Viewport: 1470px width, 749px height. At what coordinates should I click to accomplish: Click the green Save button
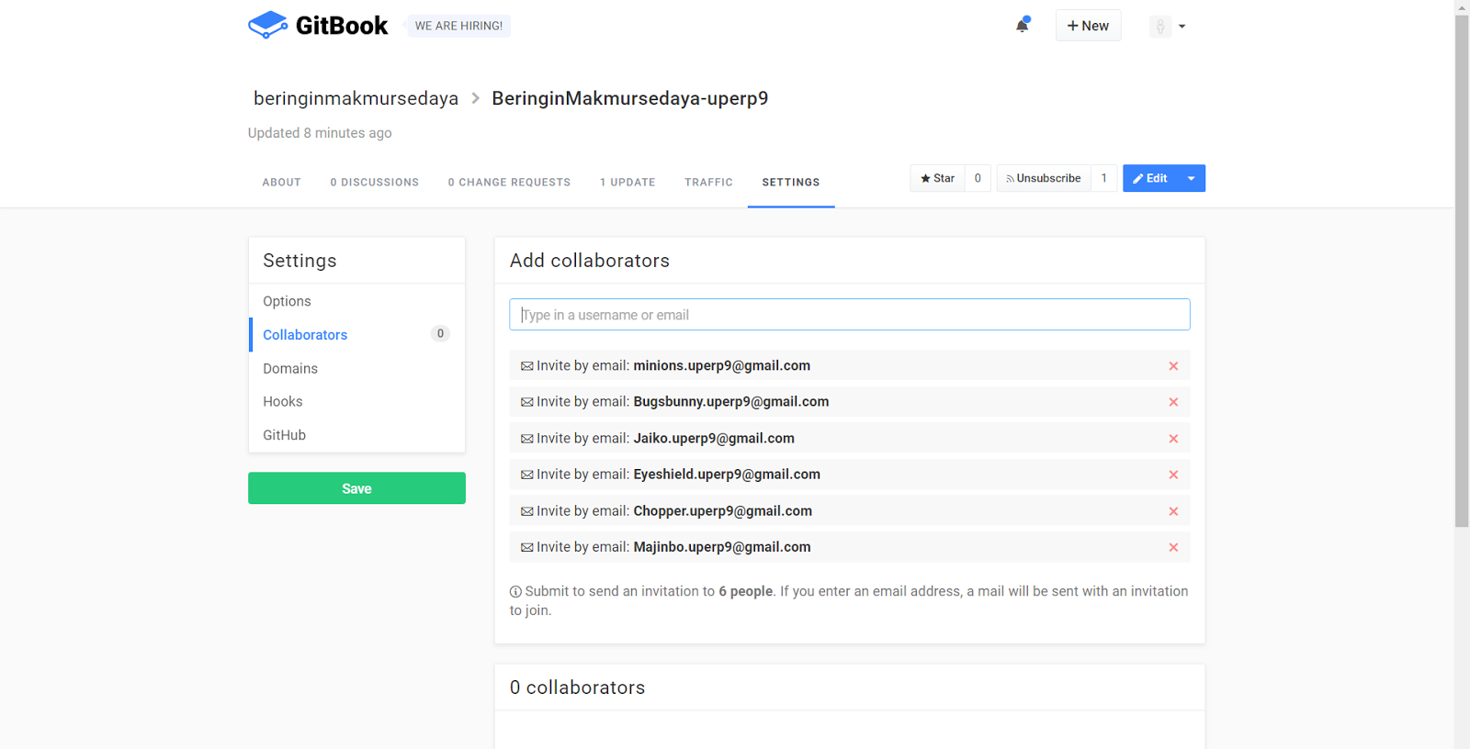(x=356, y=488)
